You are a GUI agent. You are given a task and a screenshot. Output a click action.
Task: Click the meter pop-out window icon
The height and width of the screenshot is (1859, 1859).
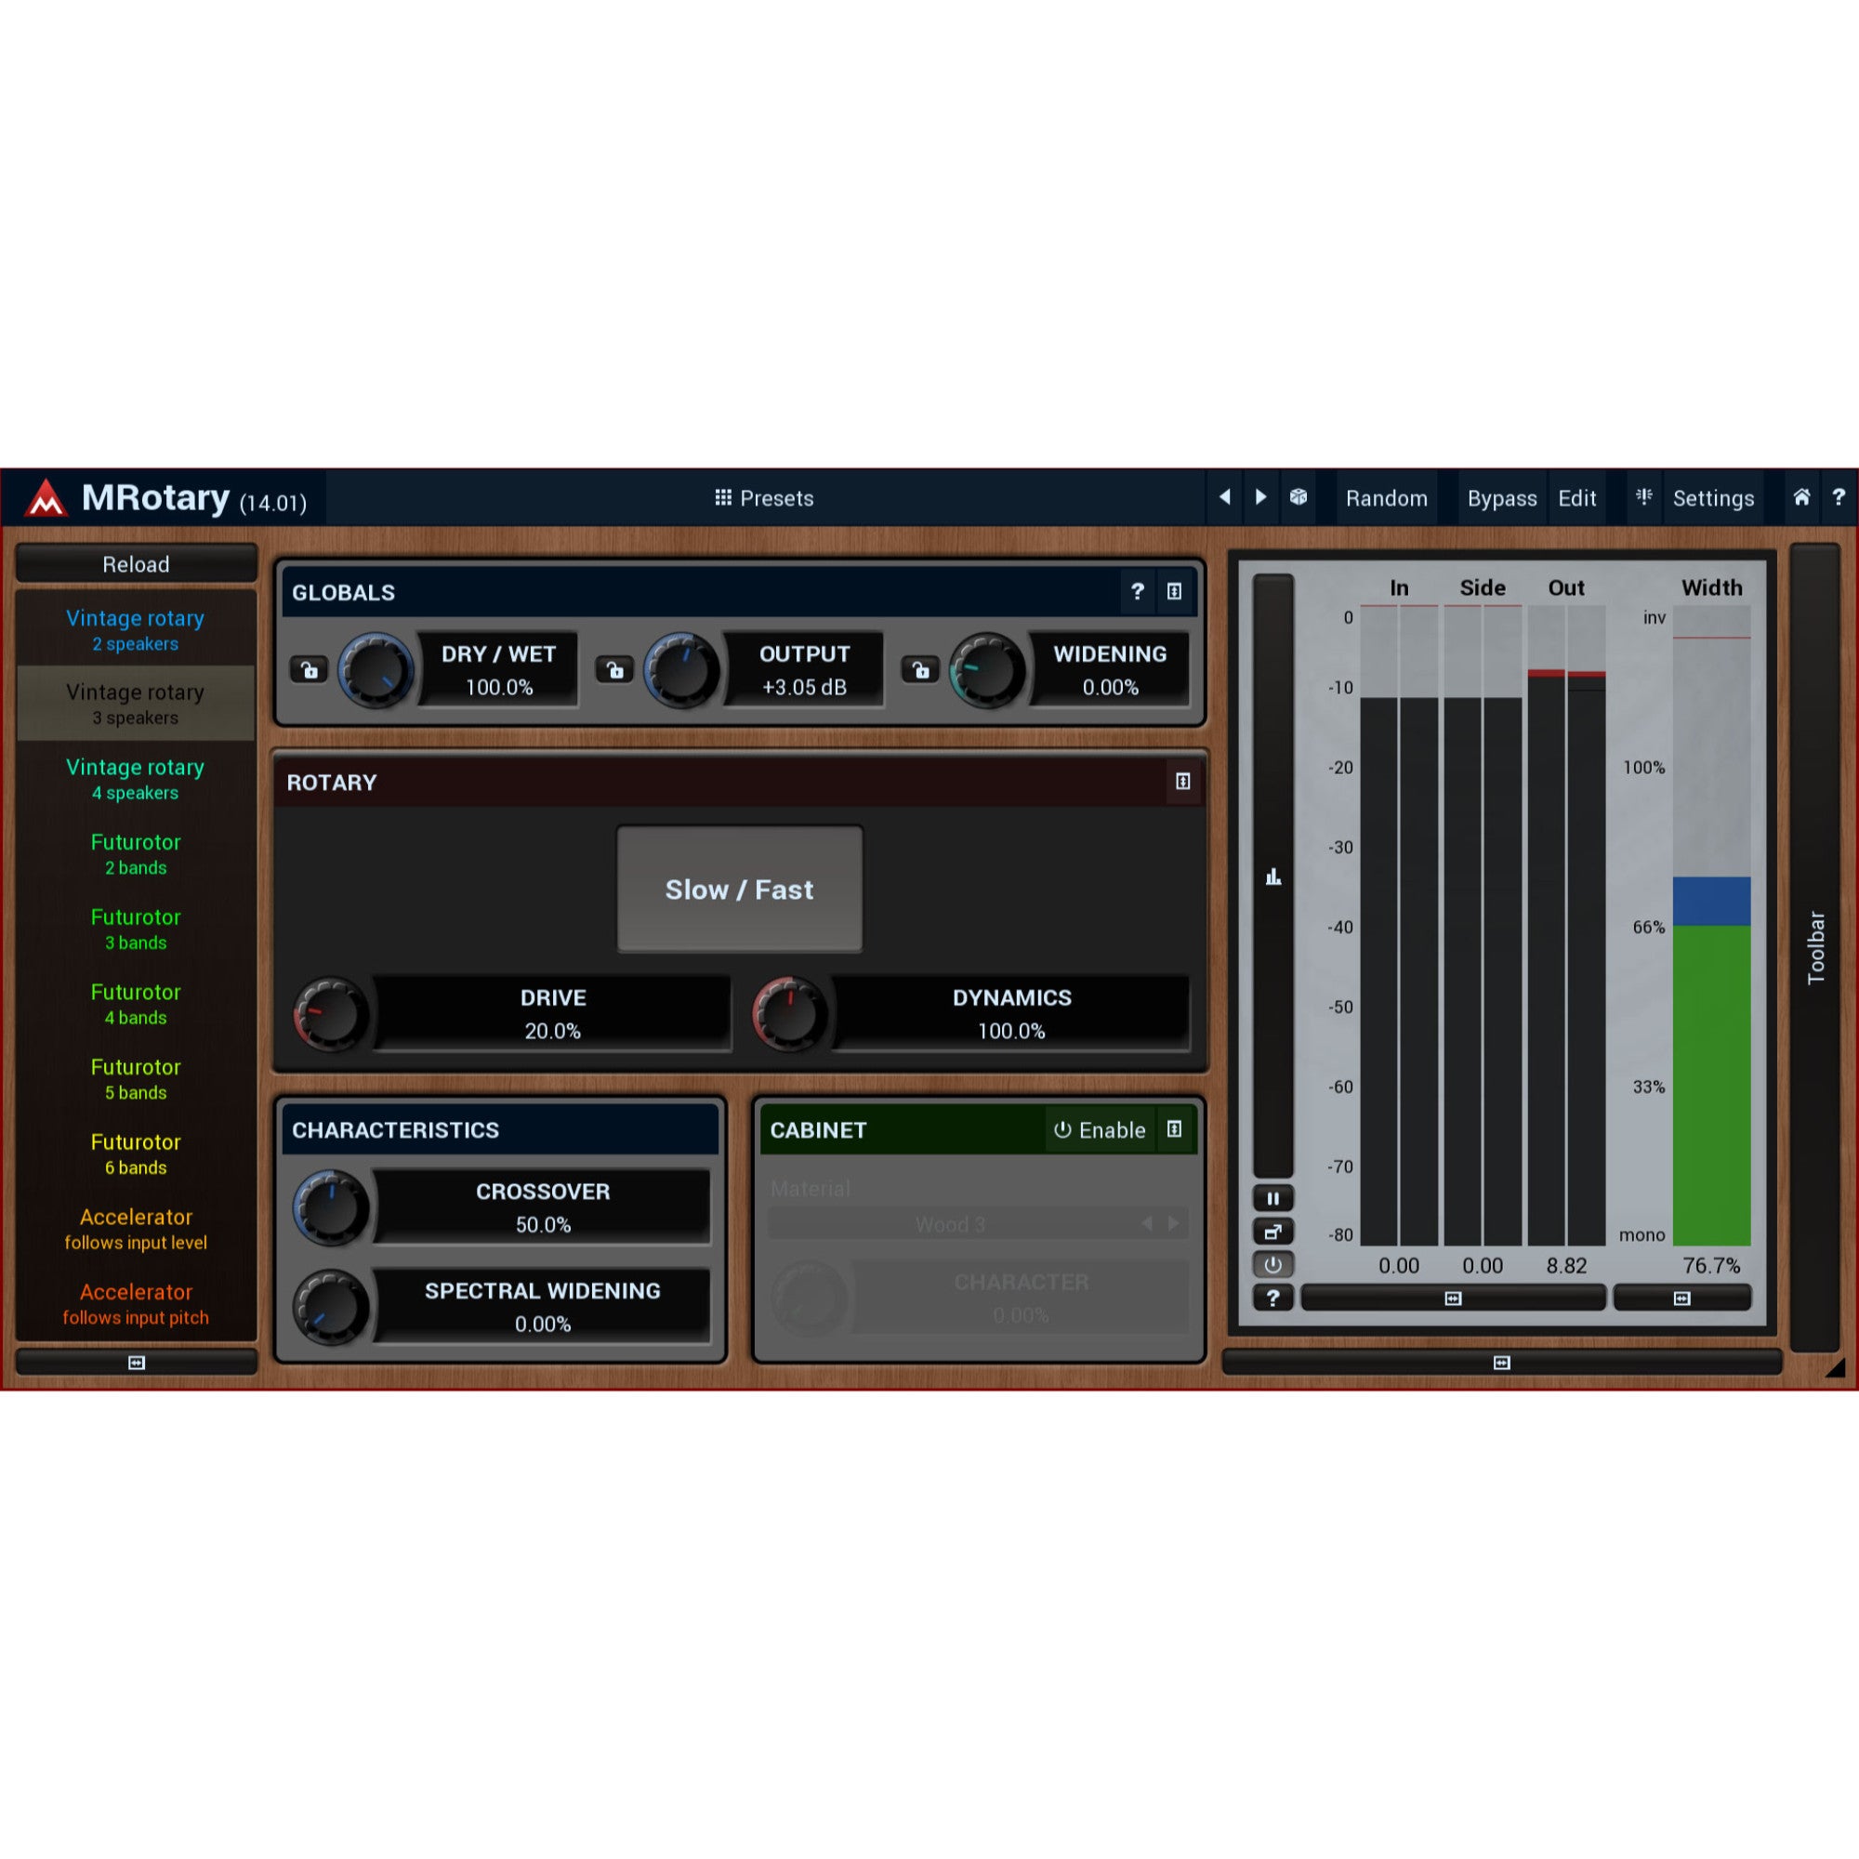click(x=1273, y=1232)
